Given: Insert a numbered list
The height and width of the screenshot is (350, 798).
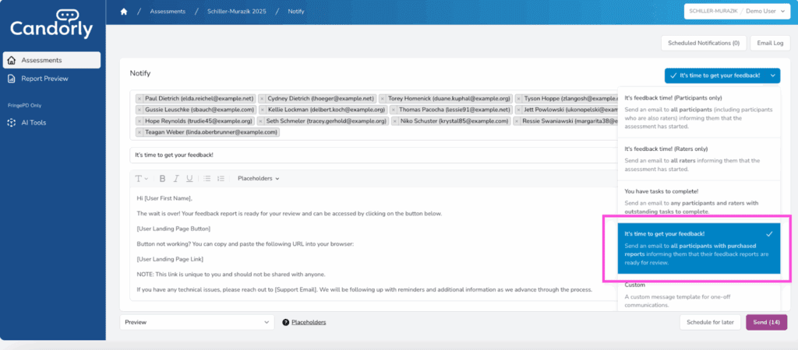Looking at the screenshot, I should coord(221,178).
